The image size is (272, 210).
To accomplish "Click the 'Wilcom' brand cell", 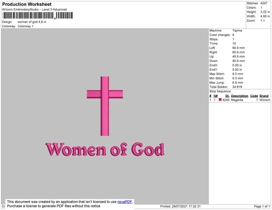I will [x=265, y=100].
